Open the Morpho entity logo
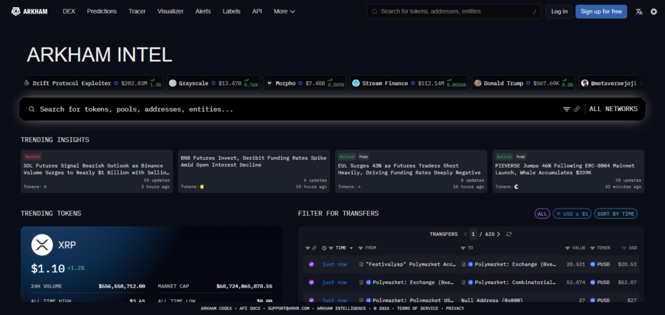 (x=269, y=83)
